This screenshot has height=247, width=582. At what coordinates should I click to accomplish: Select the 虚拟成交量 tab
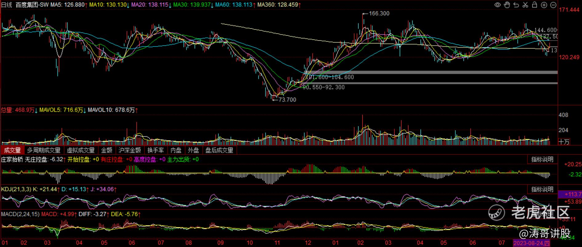coord(81,150)
